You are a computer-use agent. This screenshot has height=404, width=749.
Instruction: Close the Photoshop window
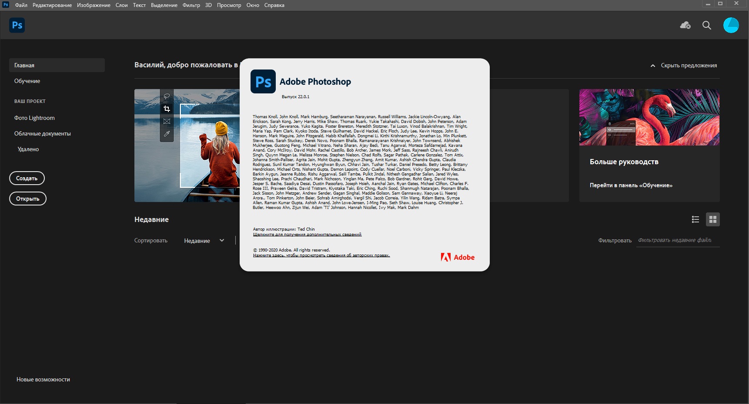(x=736, y=3)
